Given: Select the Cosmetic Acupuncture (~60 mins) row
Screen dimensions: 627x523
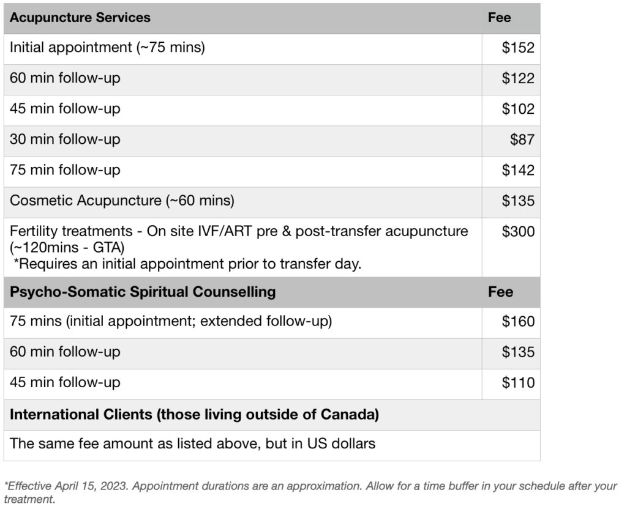Looking at the screenshot, I should pyautogui.click(x=122, y=201).
